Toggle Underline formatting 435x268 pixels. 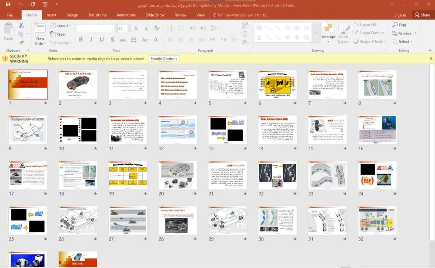click(102, 40)
